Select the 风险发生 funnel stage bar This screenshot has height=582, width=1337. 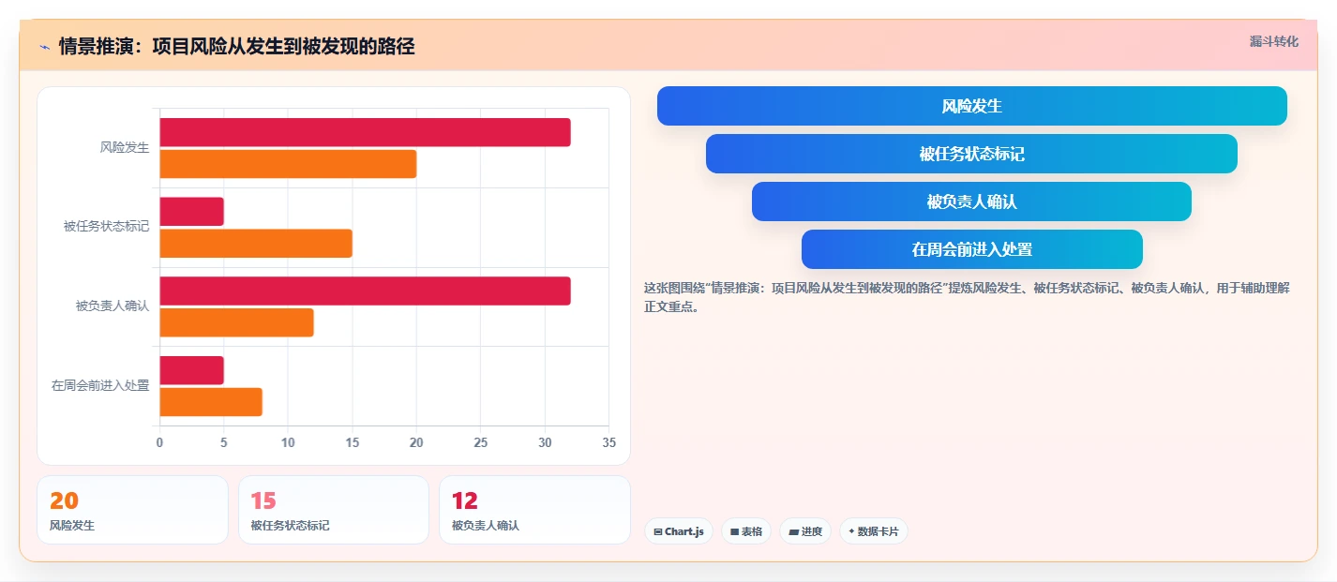coord(971,106)
